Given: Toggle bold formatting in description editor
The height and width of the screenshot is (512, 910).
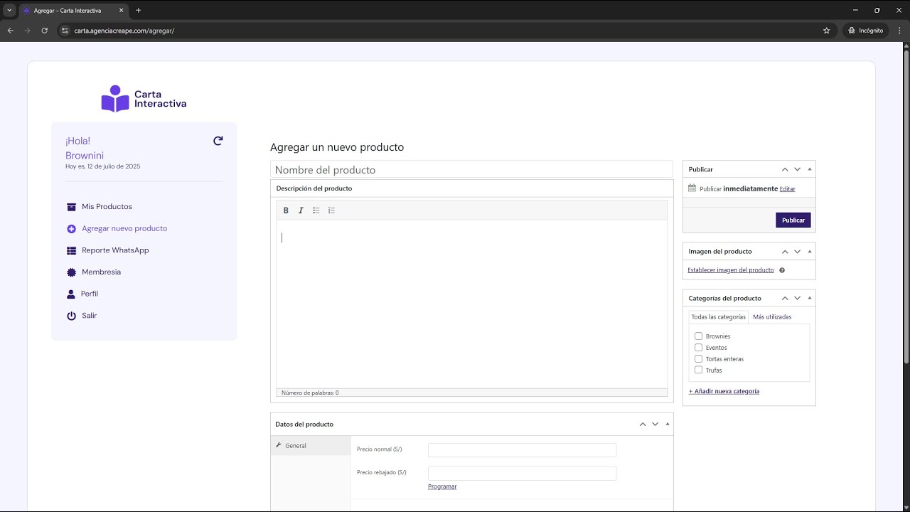Looking at the screenshot, I should pyautogui.click(x=286, y=210).
